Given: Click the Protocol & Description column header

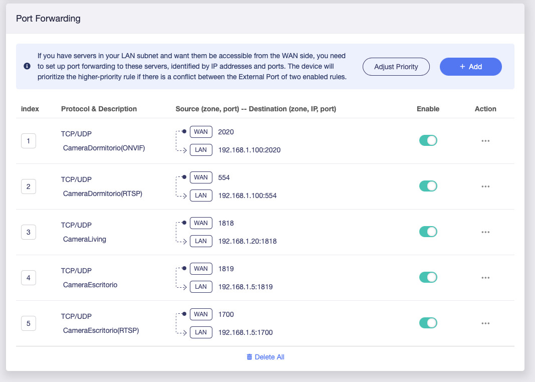Looking at the screenshot, I should [99, 109].
